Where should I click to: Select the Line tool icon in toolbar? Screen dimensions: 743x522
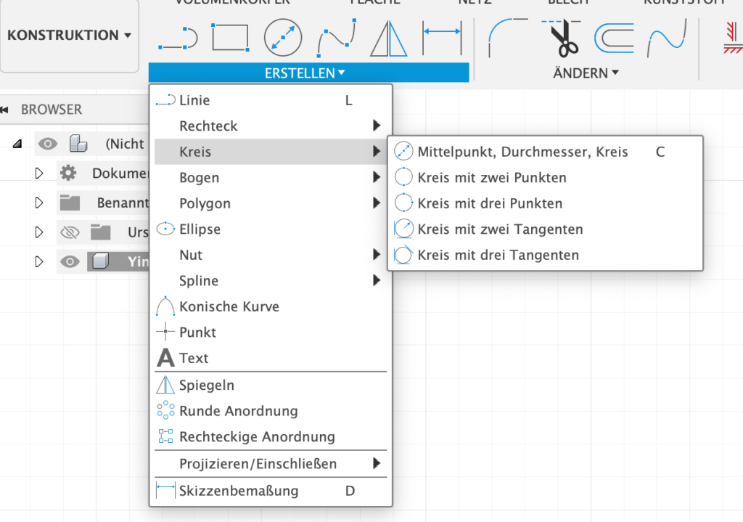point(178,38)
